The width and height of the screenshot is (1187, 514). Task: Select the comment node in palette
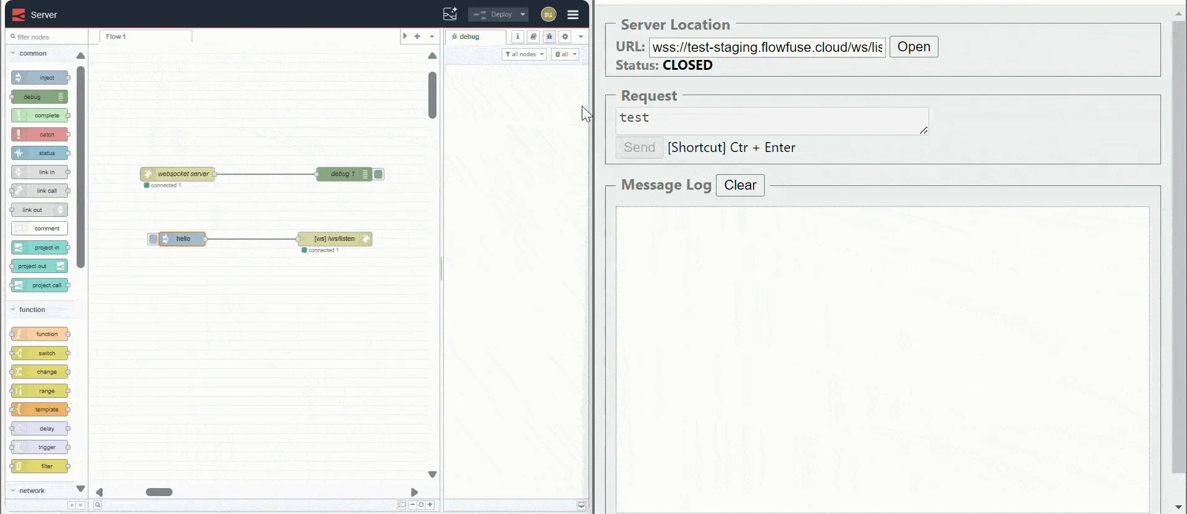pos(40,229)
